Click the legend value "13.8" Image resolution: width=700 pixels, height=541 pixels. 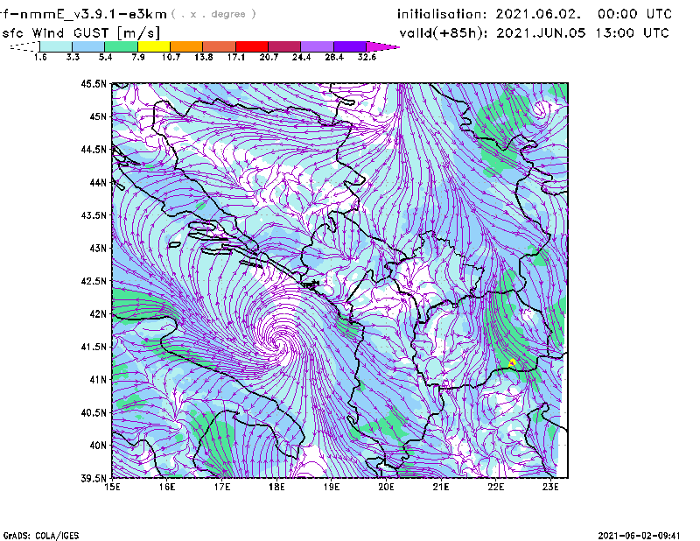click(x=204, y=57)
